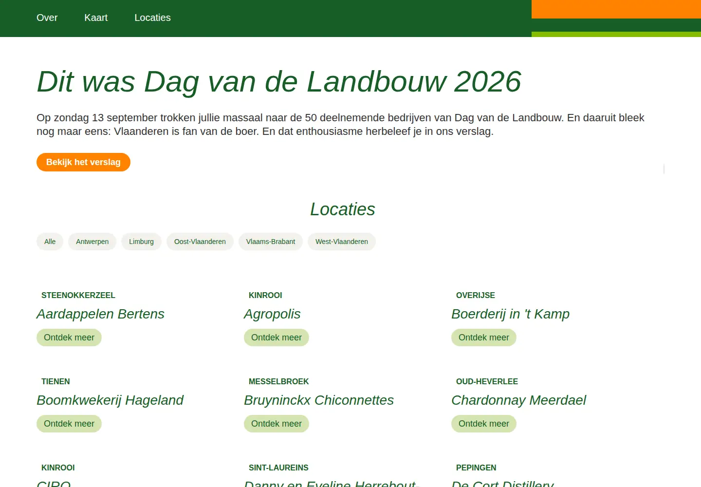This screenshot has height=487, width=701.
Task: Open the Bruyninckx Chiconnettes title
Action: pos(319,400)
